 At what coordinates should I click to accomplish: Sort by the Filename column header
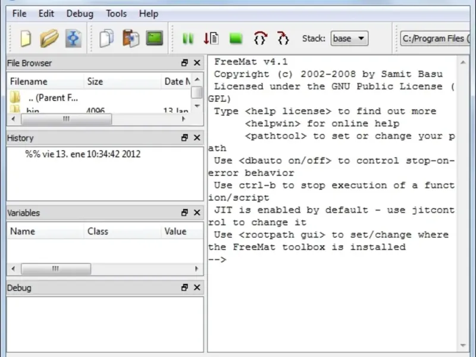pyautogui.click(x=46, y=82)
